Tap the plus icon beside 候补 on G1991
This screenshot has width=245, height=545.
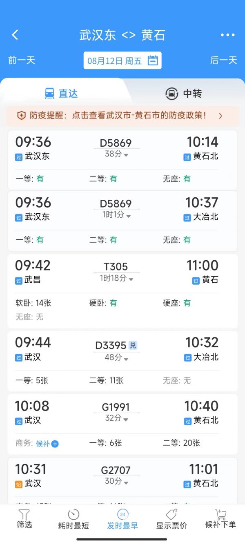[x=55, y=444]
